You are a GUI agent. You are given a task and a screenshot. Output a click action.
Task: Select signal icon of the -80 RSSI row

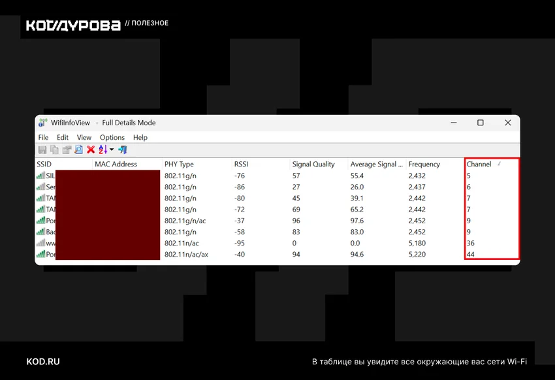(x=40, y=198)
